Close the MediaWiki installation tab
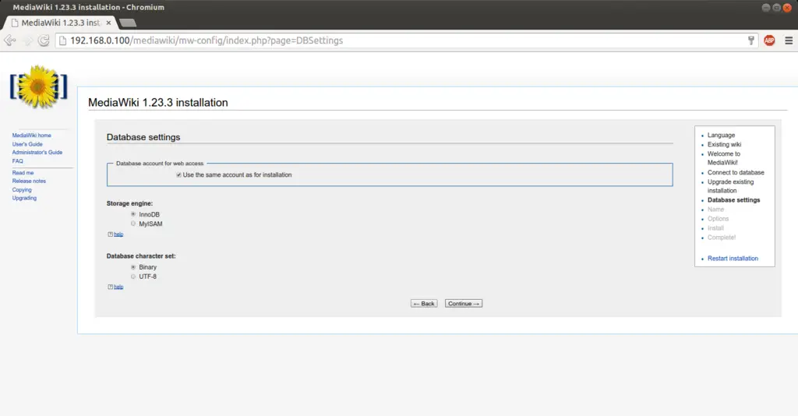Screen dimensions: 798x416 (x=108, y=23)
